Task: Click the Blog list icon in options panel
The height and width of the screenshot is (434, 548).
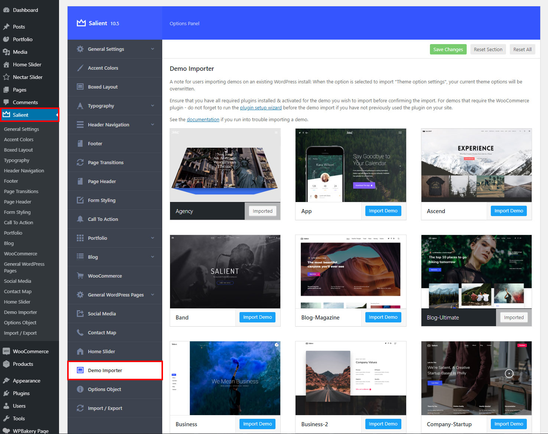Action: click(80, 257)
